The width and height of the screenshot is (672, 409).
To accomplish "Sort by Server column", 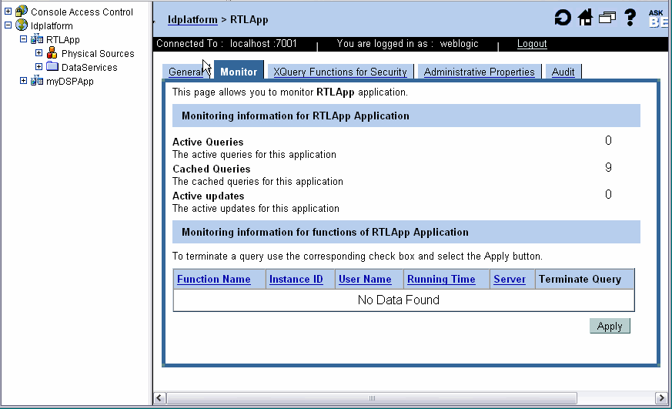I will click(x=510, y=279).
